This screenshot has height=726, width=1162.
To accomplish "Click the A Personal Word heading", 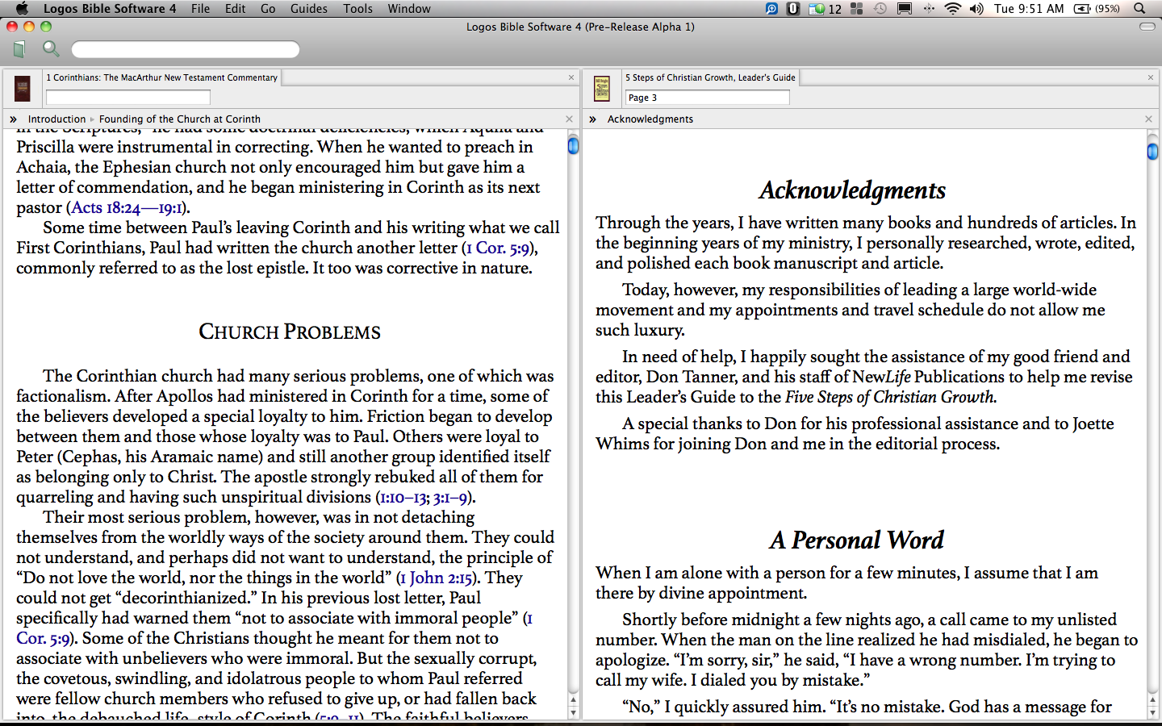I will coord(857,540).
